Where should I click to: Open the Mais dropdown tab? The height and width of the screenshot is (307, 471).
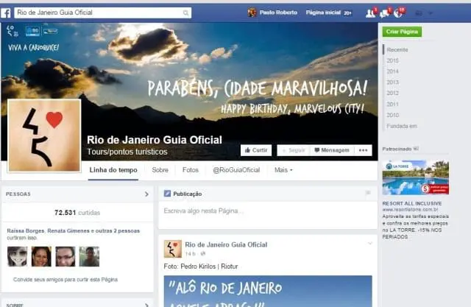(283, 170)
